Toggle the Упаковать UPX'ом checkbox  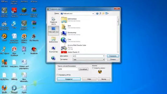[x=58, y=75]
